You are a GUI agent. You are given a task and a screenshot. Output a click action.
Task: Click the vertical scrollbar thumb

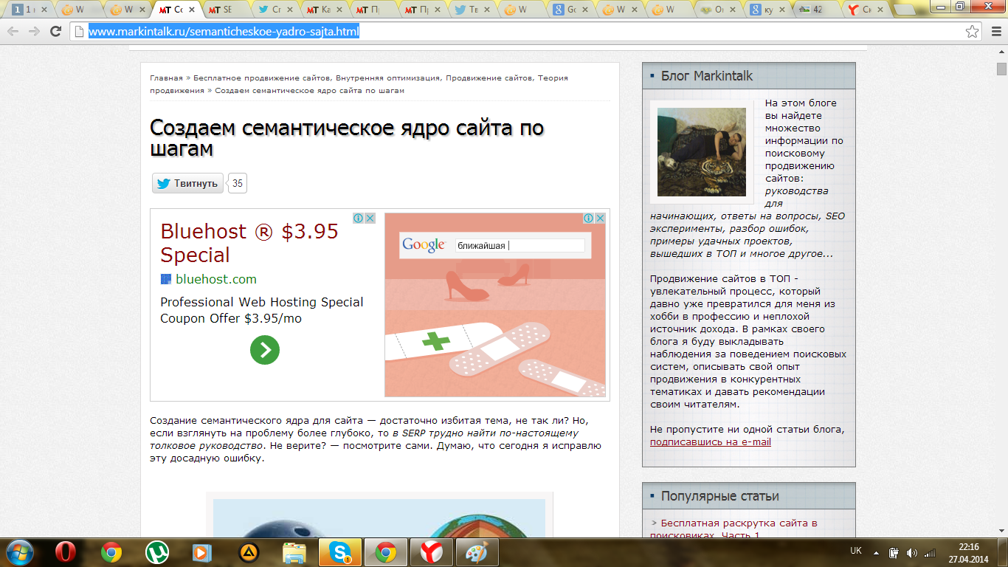click(x=1001, y=69)
